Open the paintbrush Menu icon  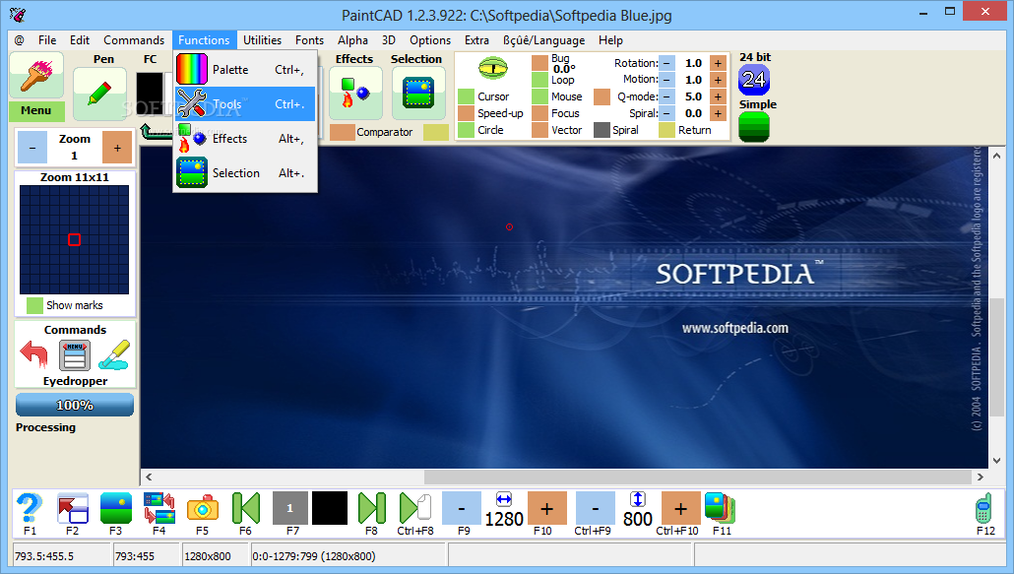(x=36, y=76)
